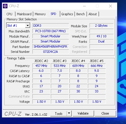The width and height of the screenshot is (126, 124).
Task: Click the JEDEC #5 column header
Action: [97, 61]
